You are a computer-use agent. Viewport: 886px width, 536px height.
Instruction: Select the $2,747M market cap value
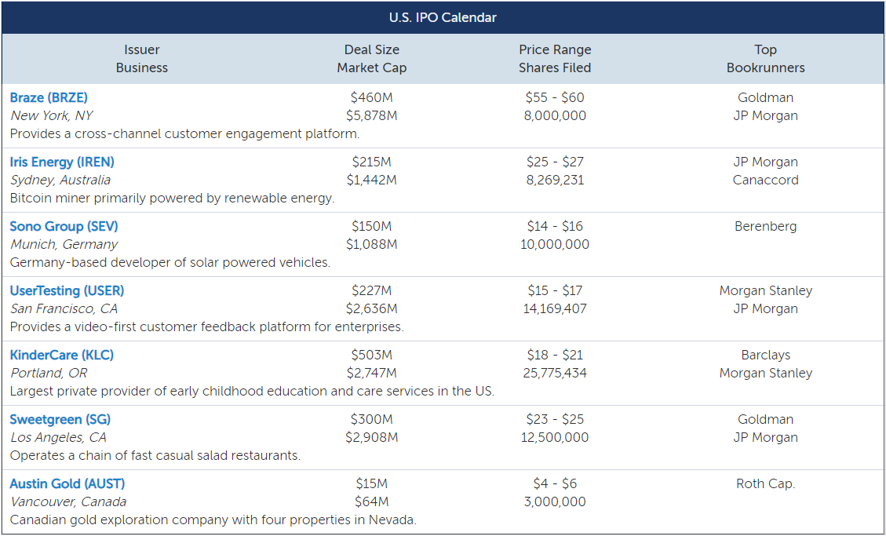pyautogui.click(x=372, y=374)
